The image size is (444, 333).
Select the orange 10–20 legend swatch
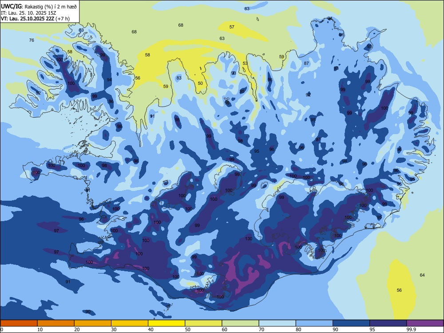click(56, 323)
